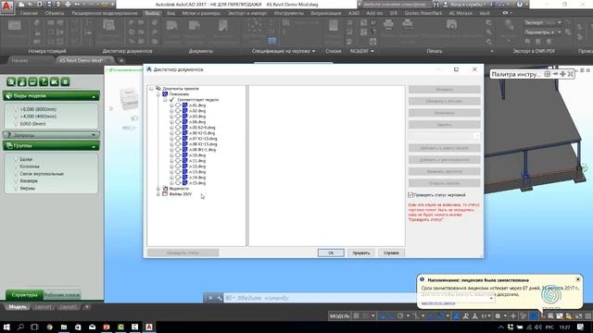Toggle Проверить статус чертежей checkbox
This screenshot has width=593, height=333.
pos(410,195)
